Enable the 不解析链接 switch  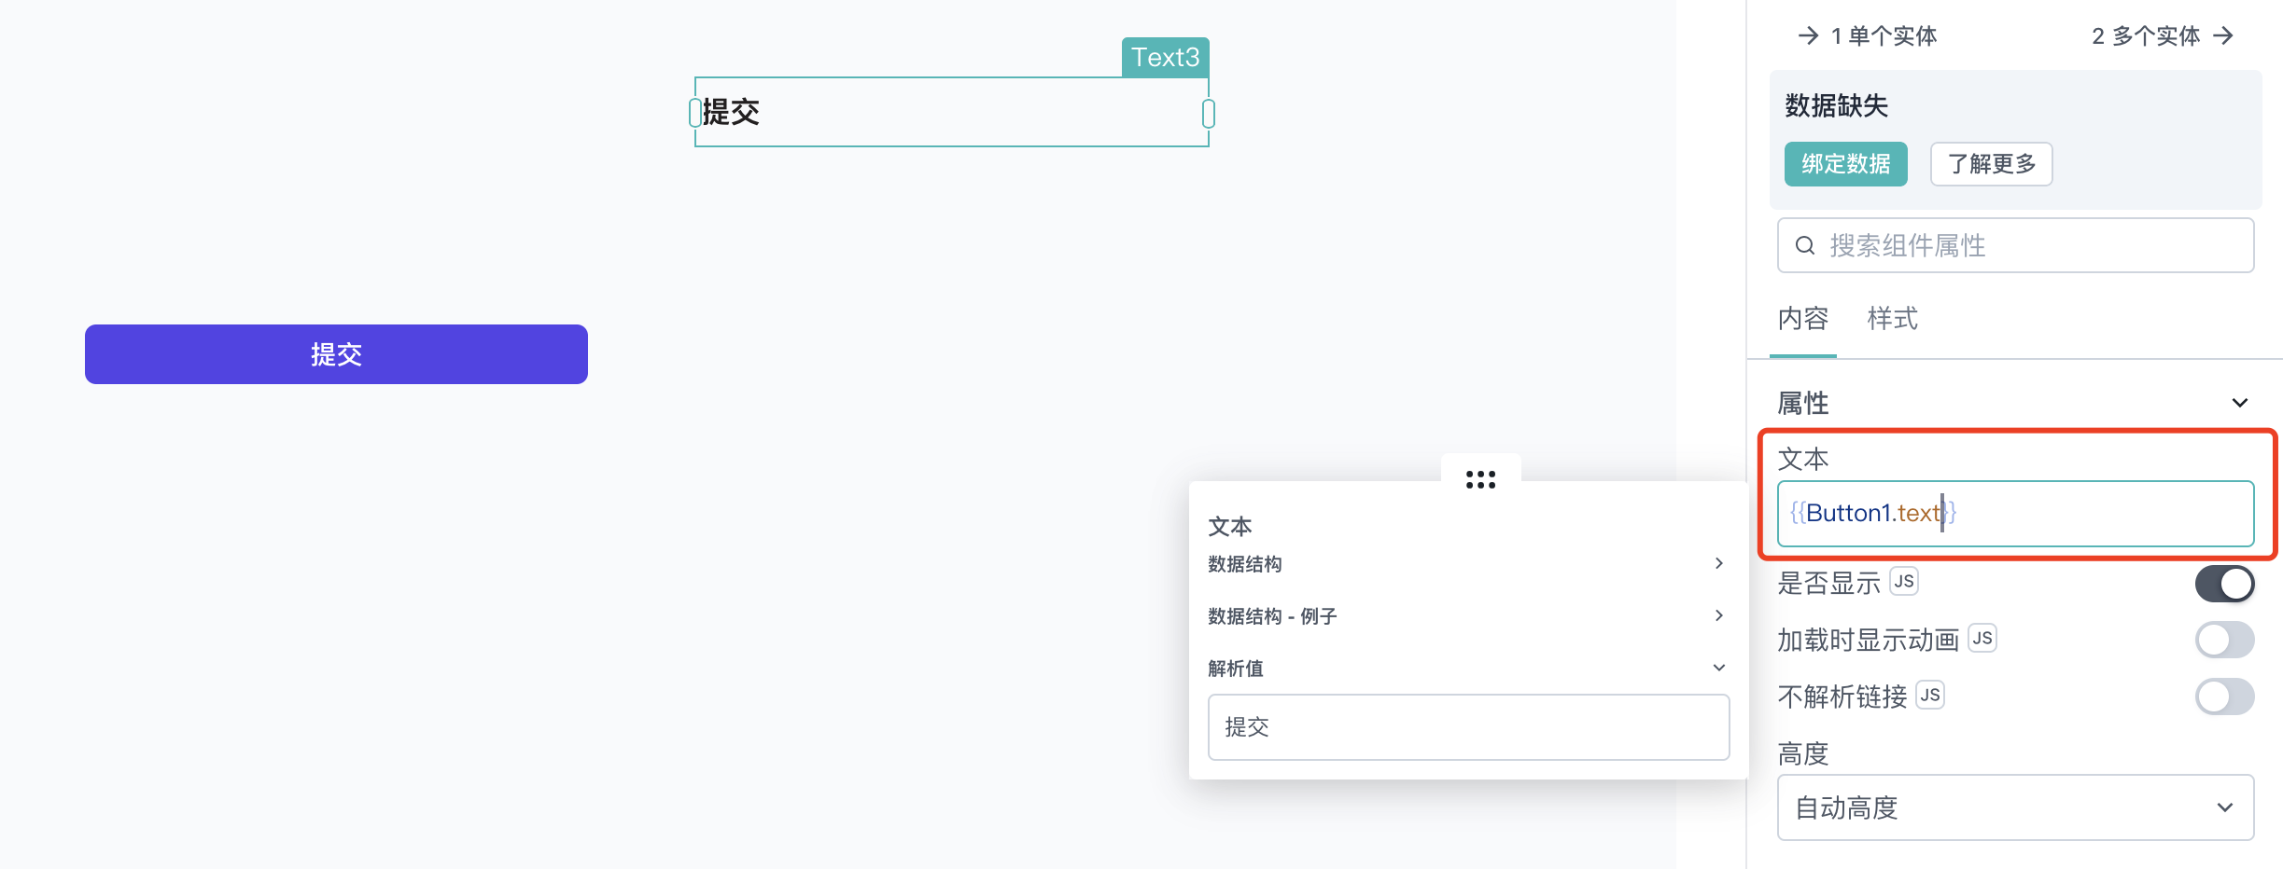click(x=2224, y=697)
